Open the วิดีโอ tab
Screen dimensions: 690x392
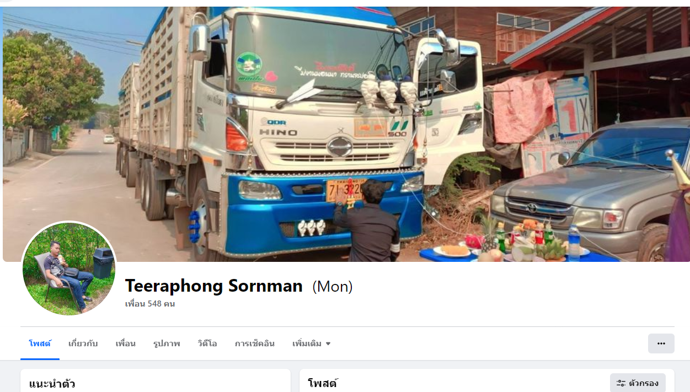[x=207, y=343]
